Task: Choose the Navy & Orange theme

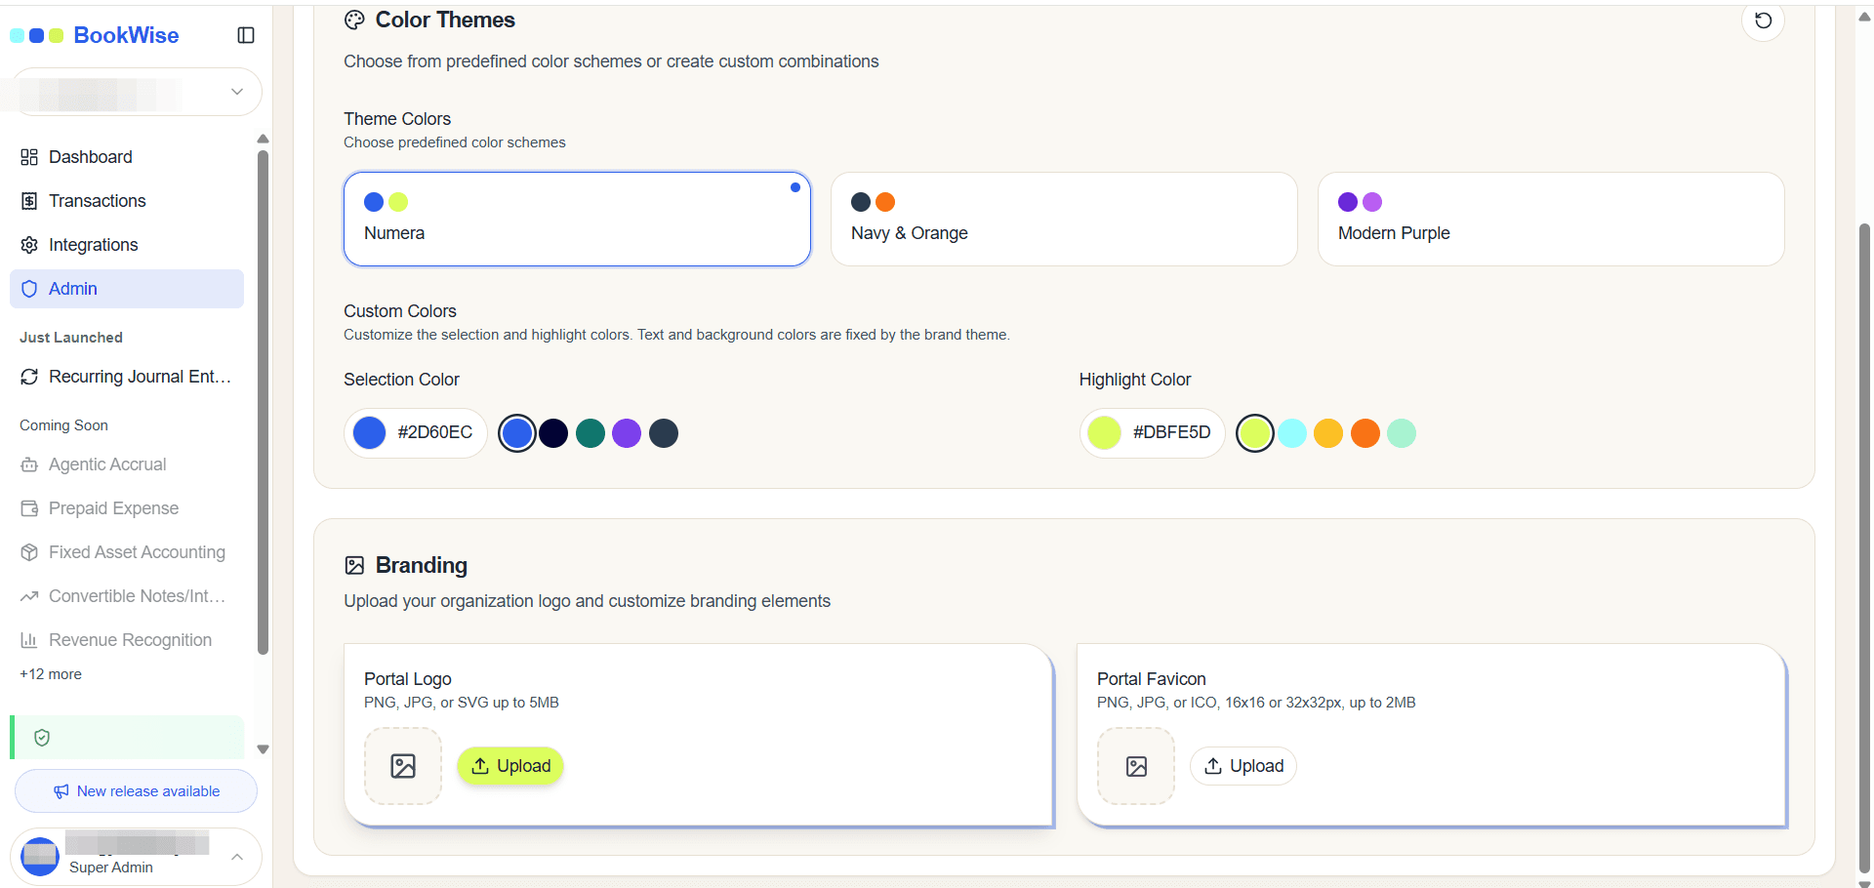Action: click(x=1064, y=219)
